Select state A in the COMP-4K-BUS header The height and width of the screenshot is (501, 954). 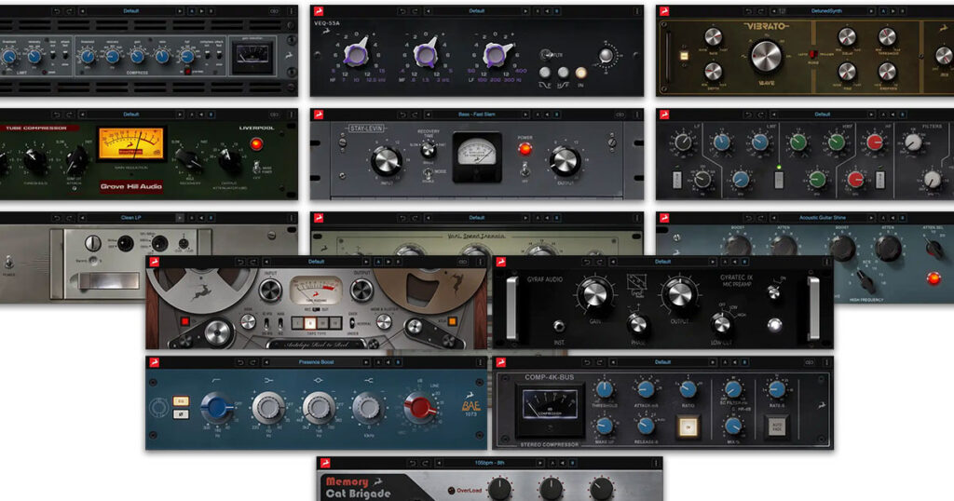click(x=725, y=362)
